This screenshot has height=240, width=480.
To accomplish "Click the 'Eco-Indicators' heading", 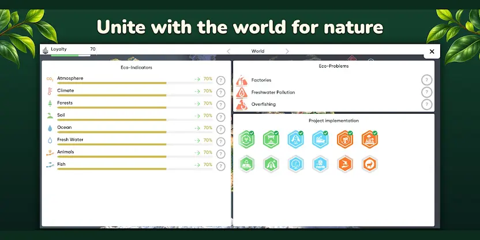I will click(x=136, y=67).
